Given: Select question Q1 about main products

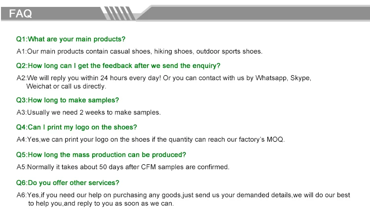Looking at the screenshot, I should tap(71, 39).
